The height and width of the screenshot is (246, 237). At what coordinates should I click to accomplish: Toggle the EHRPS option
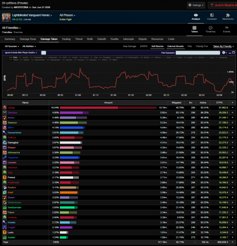point(144,46)
